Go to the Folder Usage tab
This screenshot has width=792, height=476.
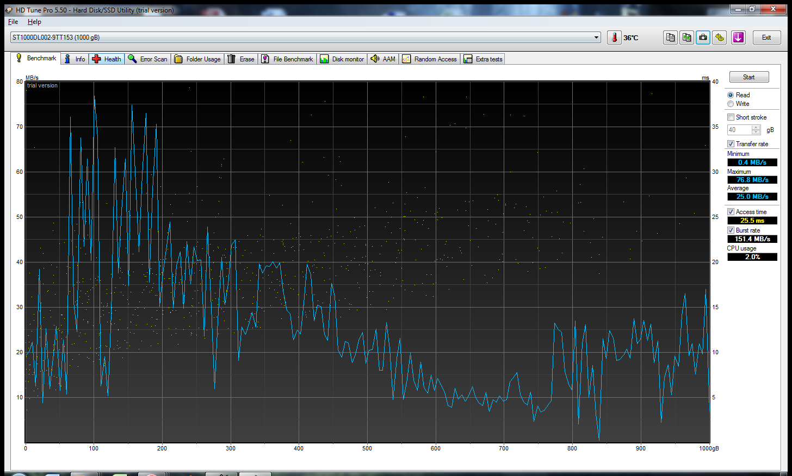[197, 59]
